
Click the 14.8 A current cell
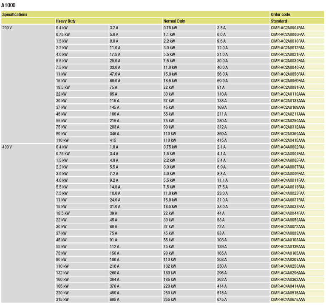[x=115, y=187]
